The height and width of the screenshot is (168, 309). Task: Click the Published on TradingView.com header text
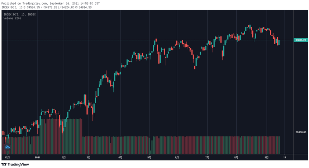click(x=51, y=3)
